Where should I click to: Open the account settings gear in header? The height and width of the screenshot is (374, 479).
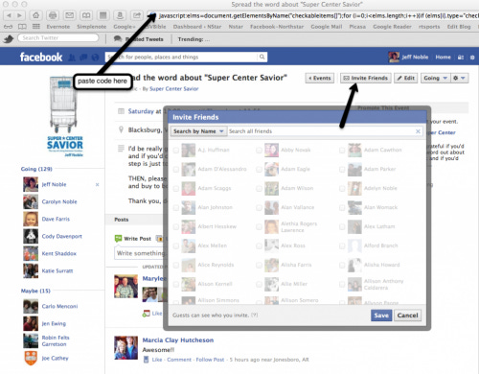[472, 58]
